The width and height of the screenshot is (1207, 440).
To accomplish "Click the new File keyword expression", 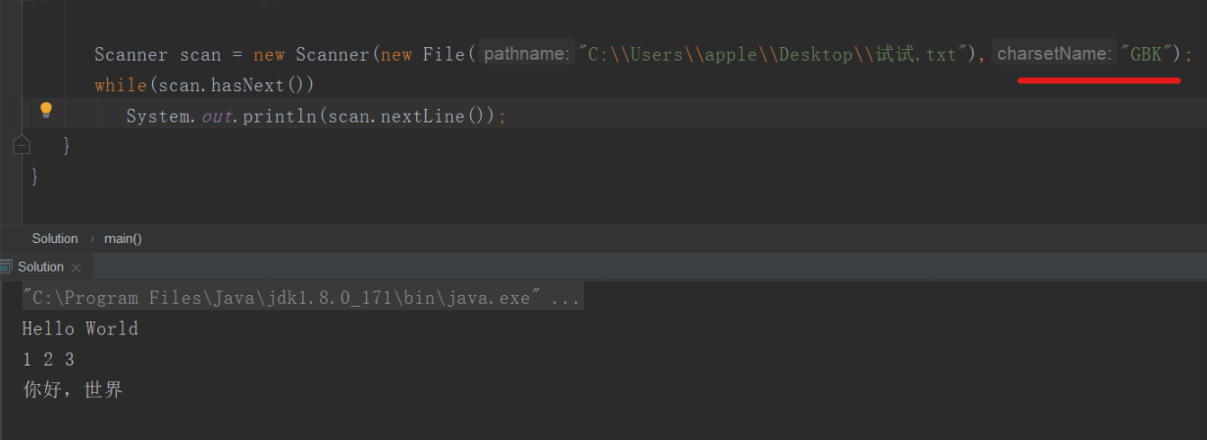I will pos(422,55).
